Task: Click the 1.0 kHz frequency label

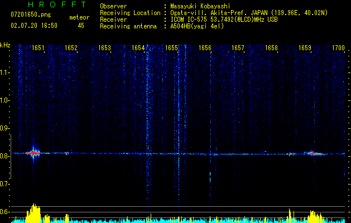Action: 5,100
